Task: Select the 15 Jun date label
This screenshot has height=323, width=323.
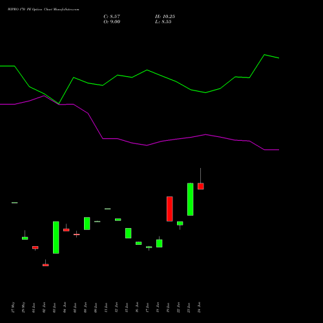Action: click(127, 307)
